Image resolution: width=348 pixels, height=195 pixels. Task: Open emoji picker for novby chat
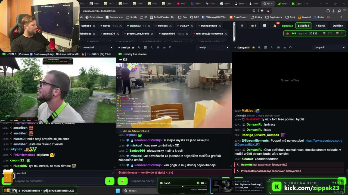(x=123, y=181)
